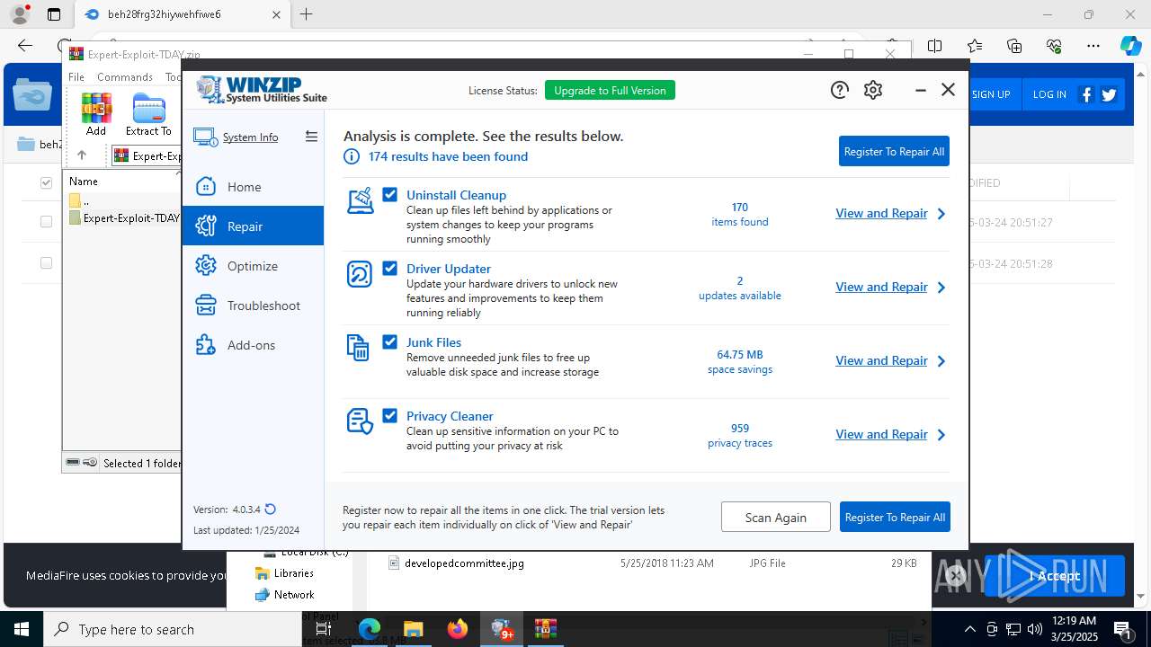The height and width of the screenshot is (647, 1151).
Task: Uncheck the Uninstall Cleanup checkbox
Action: (389, 194)
